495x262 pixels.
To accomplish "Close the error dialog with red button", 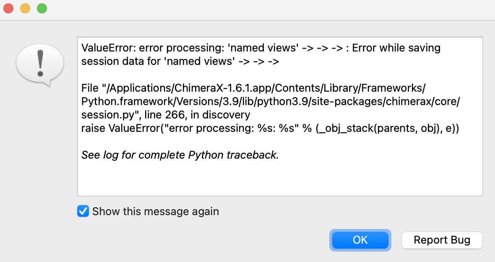I will 8,8.
